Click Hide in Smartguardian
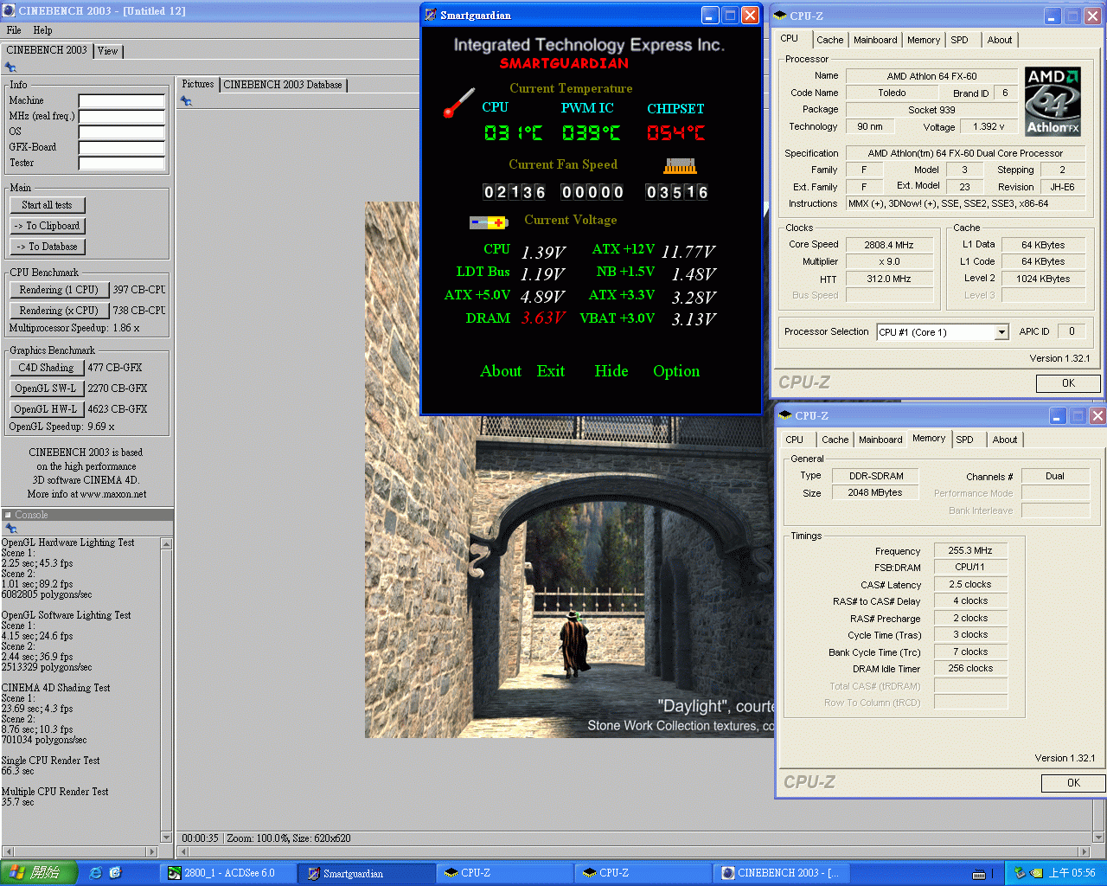Viewport: 1107px width, 886px height. [611, 371]
